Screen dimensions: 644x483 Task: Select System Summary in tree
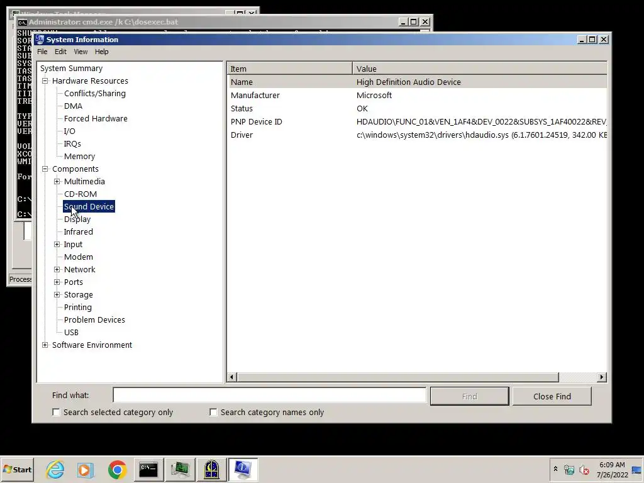pos(72,69)
